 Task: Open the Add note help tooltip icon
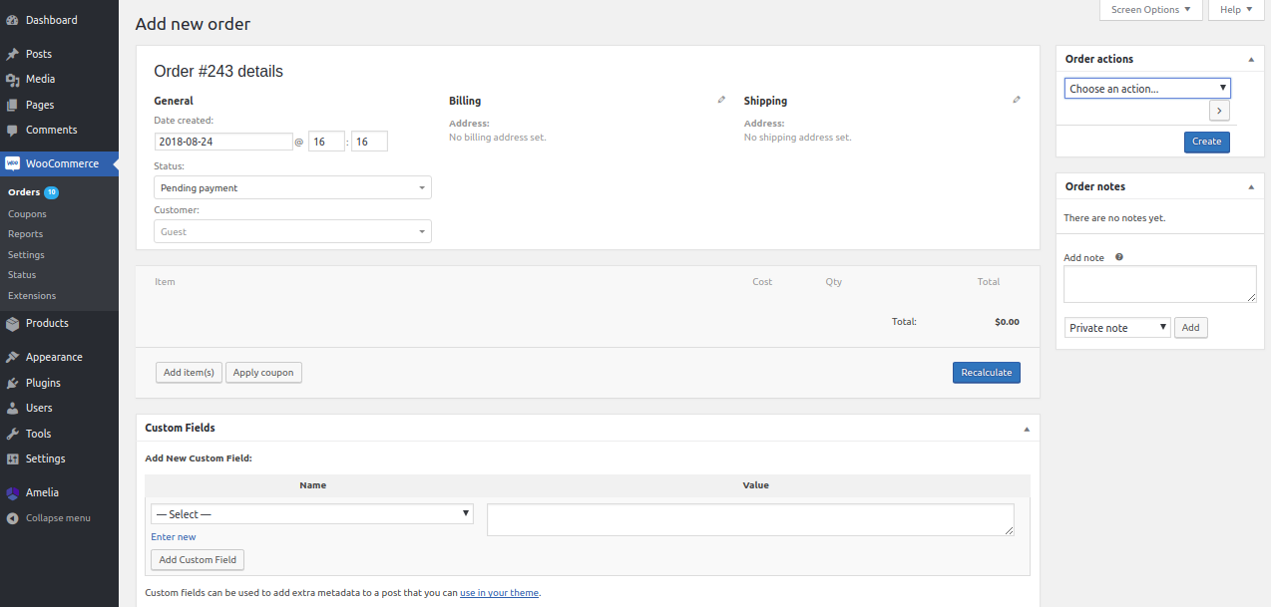coord(1118,256)
